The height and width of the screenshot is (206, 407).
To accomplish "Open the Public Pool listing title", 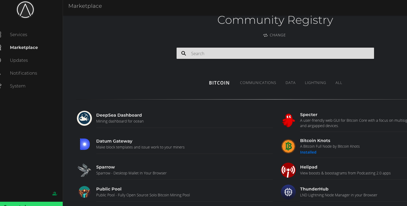I will 109,189.
